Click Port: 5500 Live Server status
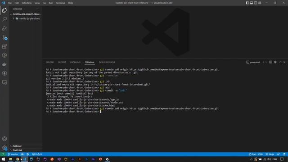Viewport: 288px width, 162px height. 256,154
